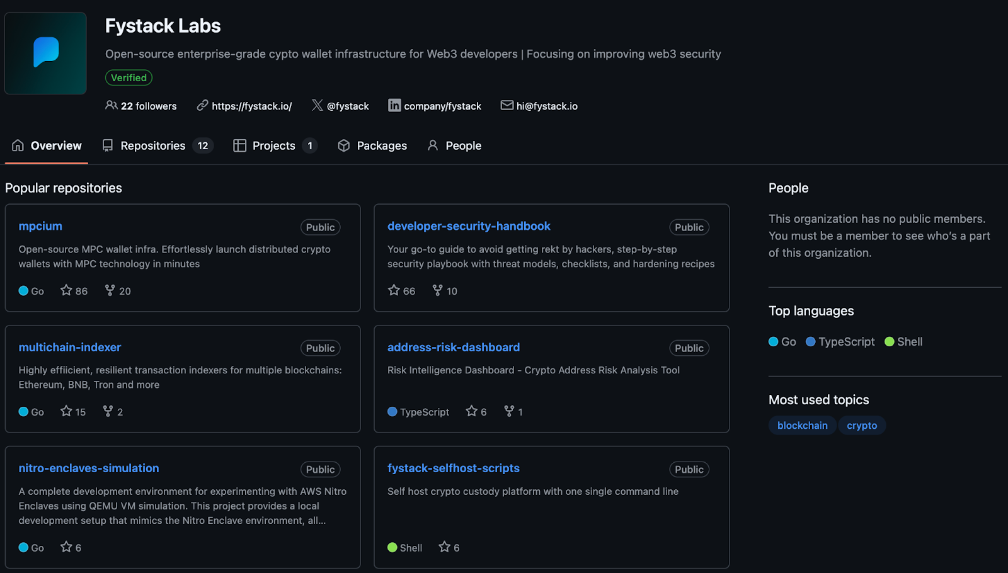
Task: Select the People tab
Action: pos(462,145)
